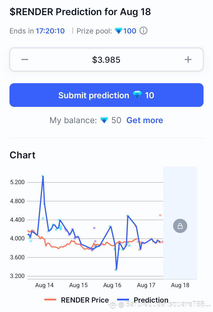
Task: Select Aug 14 on chart axis
Action: tap(44, 285)
